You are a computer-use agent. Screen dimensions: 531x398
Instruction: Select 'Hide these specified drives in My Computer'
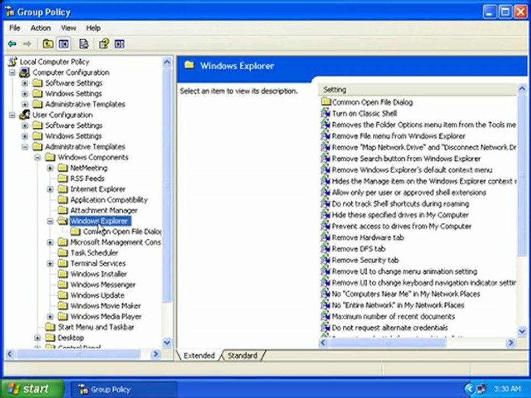[x=400, y=215]
